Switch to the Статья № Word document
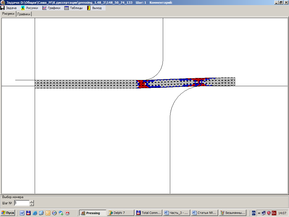289x217 pixels. tap(204, 213)
